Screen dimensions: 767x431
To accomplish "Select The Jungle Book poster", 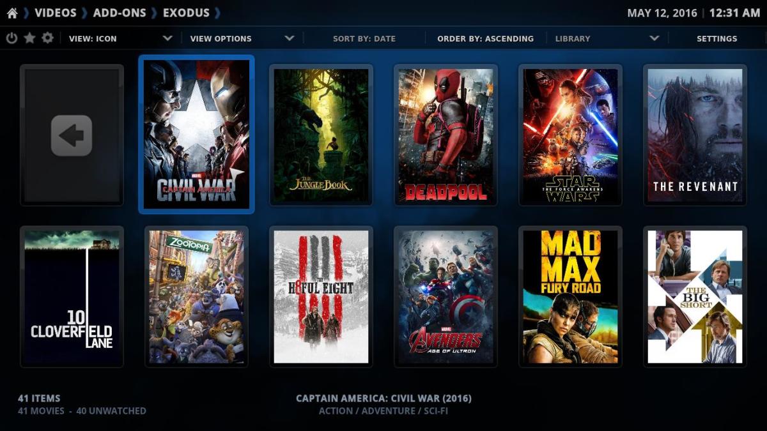I will (321, 135).
